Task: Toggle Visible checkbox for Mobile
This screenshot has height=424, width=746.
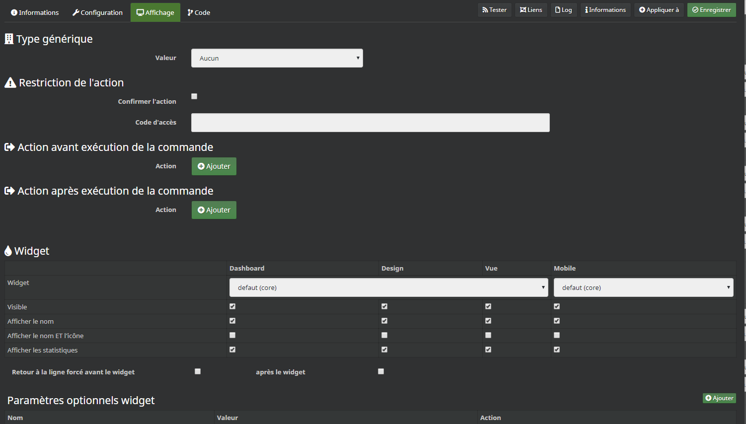Action: click(x=557, y=306)
